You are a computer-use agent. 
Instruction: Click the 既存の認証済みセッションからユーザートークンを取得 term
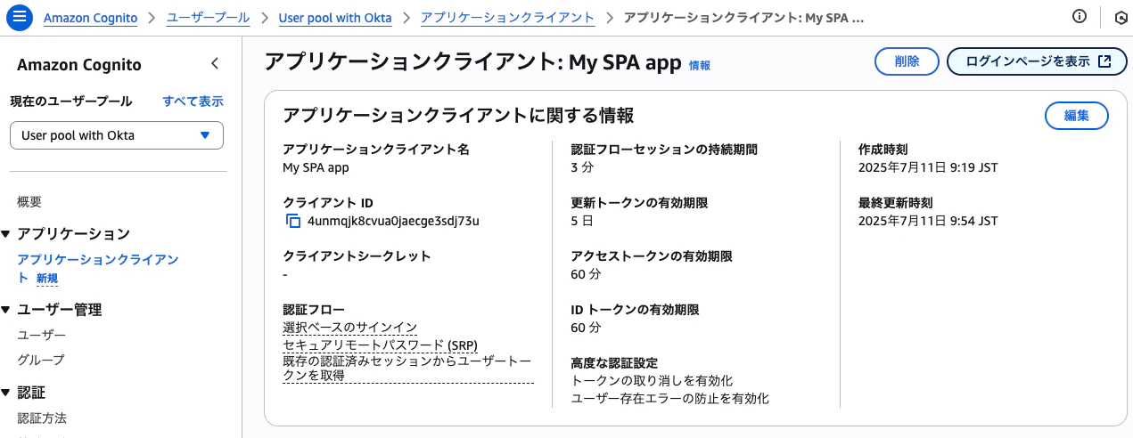pyautogui.click(x=407, y=368)
